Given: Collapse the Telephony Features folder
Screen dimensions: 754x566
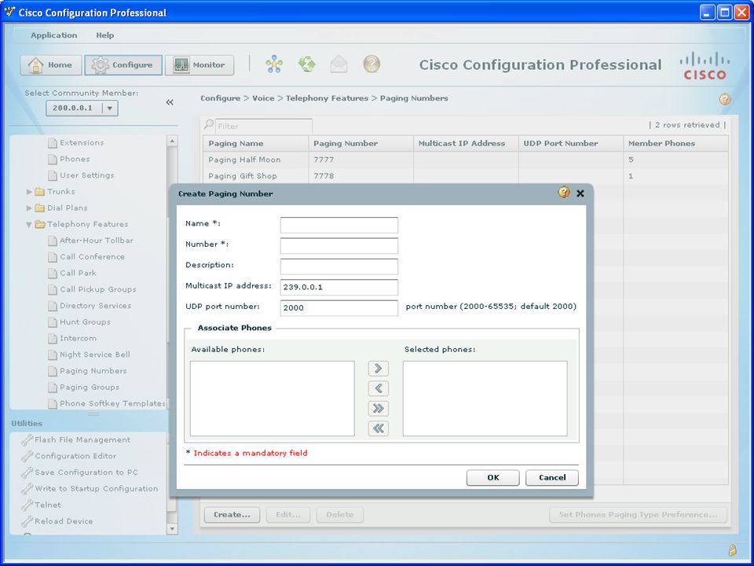Looking at the screenshot, I should click(x=29, y=224).
